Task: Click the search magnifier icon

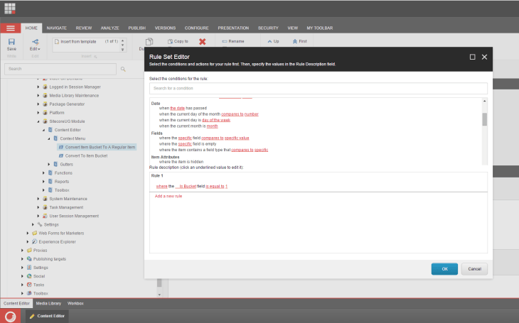Action: point(123,69)
